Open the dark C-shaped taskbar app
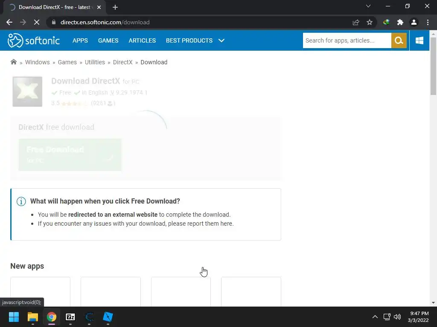Screen dimensions: 437x327 (x=89, y=317)
